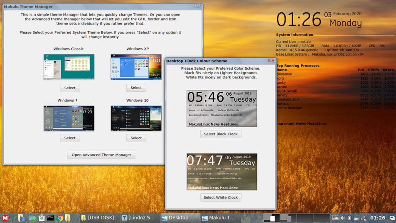The width and height of the screenshot is (396, 223).
Task: Open the taskbar clock showing 01:26
Action: [378, 218]
